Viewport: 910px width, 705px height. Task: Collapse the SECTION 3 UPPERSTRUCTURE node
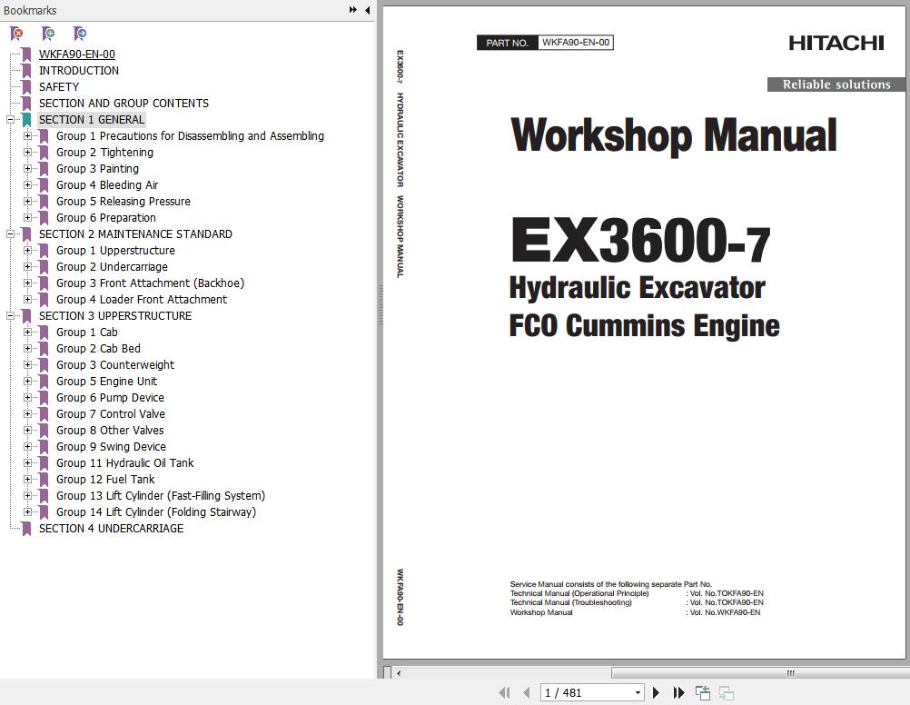click(10, 316)
